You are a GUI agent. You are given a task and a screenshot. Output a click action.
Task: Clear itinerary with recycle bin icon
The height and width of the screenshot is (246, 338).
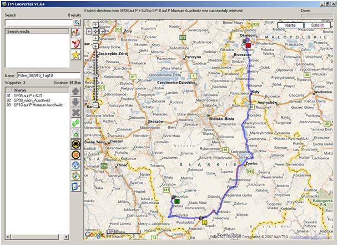pos(76,134)
